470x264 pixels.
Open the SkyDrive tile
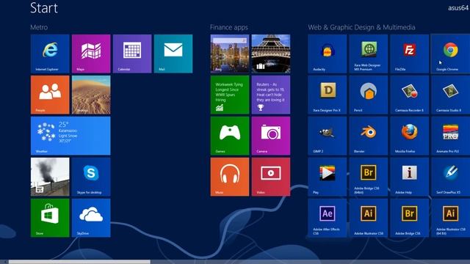click(91, 218)
